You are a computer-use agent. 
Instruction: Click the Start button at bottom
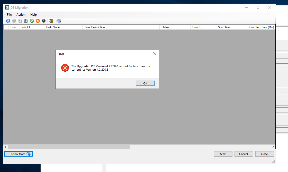223,154
